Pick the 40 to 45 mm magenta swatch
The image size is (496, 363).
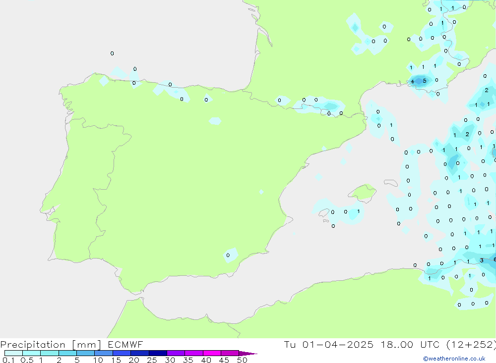(x=212, y=353)
